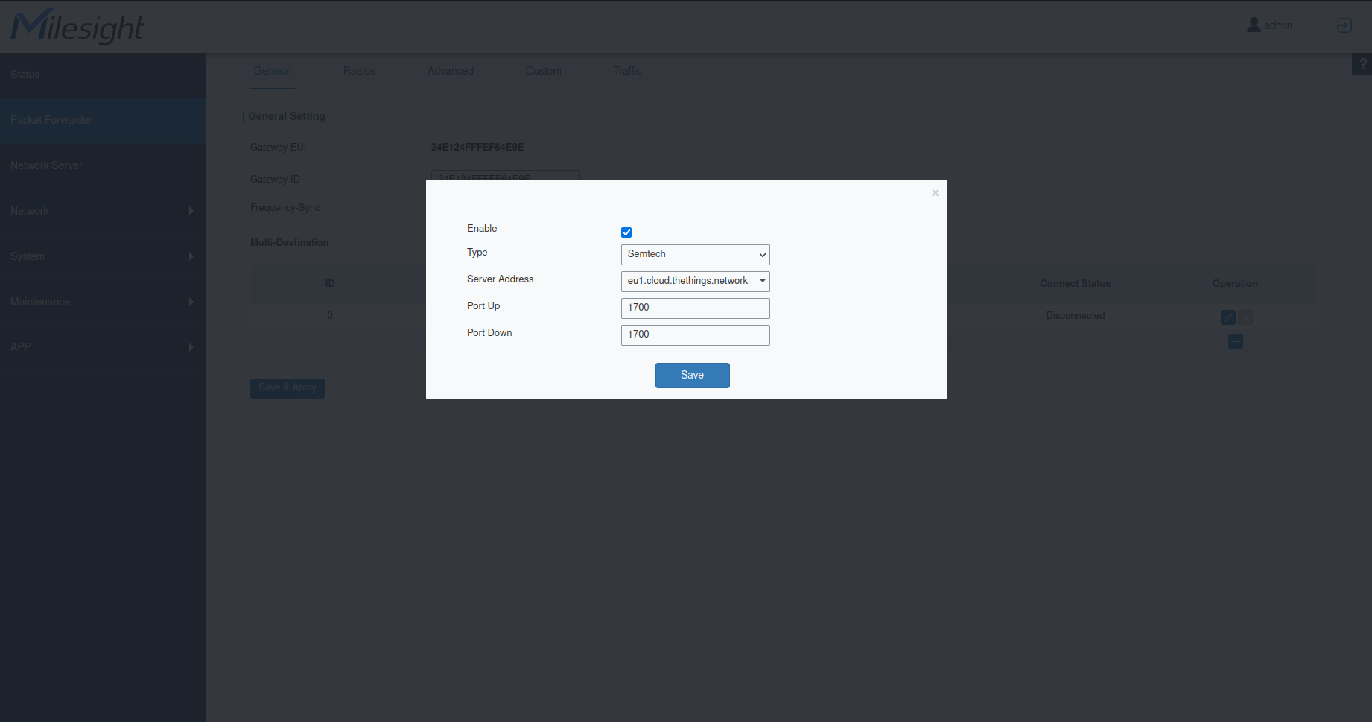
Task: Click the edit destination pencil icon
Action: (1228, 317)
